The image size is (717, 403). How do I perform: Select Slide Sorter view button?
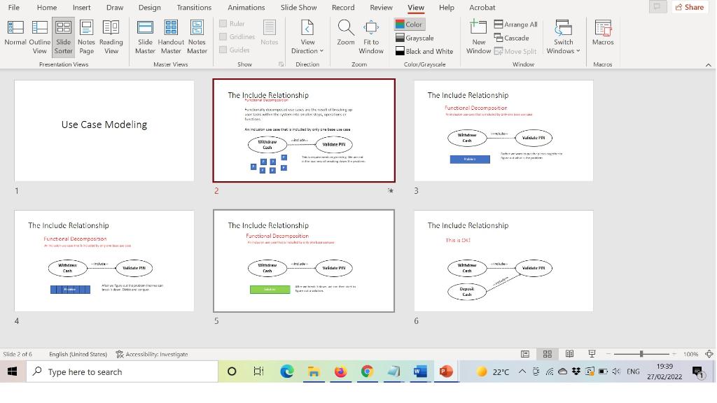pyautogui.click(x=63, y=37)
